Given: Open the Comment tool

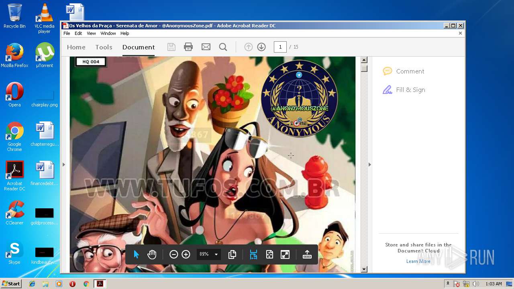Looking at the screenshot, I should pyautogui.click(x=404, y=71).
